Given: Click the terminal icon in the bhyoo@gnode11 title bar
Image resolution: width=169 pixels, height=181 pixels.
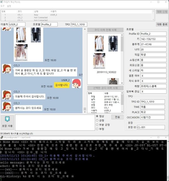Looking at the screenshot, I should pos(2,137).
